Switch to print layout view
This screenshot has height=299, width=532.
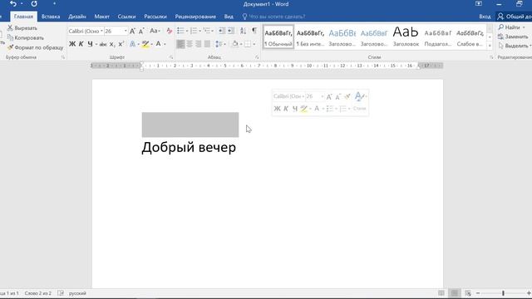click(x=455, y=293)
